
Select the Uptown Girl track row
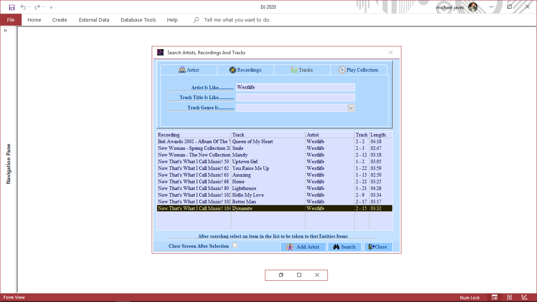point(274,162)
